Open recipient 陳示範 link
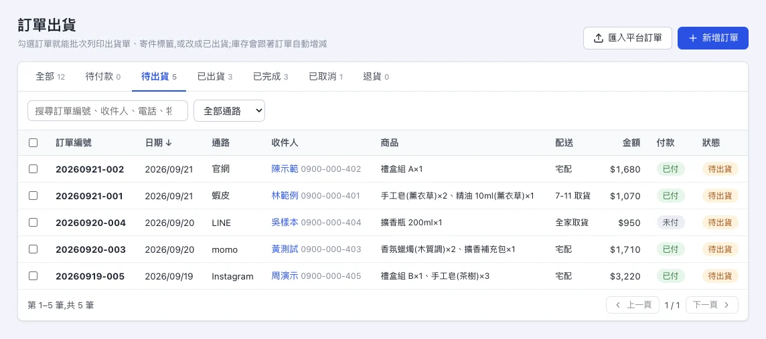This screenshot has width=766, height=339. click(x=285, y=168)
